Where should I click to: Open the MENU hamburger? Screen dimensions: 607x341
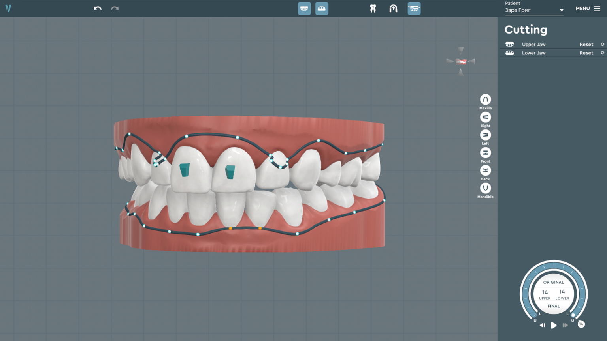[588, 8]
